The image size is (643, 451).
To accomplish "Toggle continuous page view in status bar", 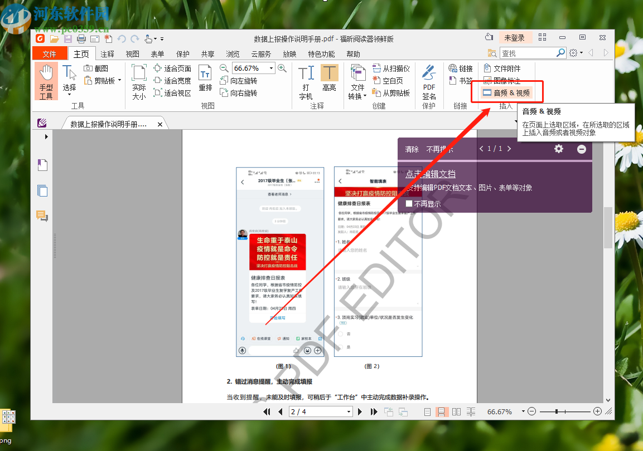I will pyautogui.click(x=441, y=411).
